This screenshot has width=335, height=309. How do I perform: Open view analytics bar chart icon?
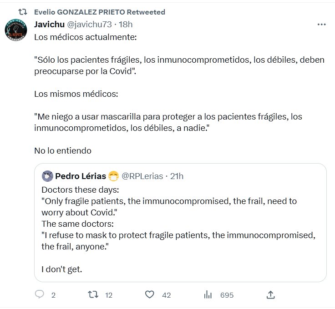(x=208, y=295)
